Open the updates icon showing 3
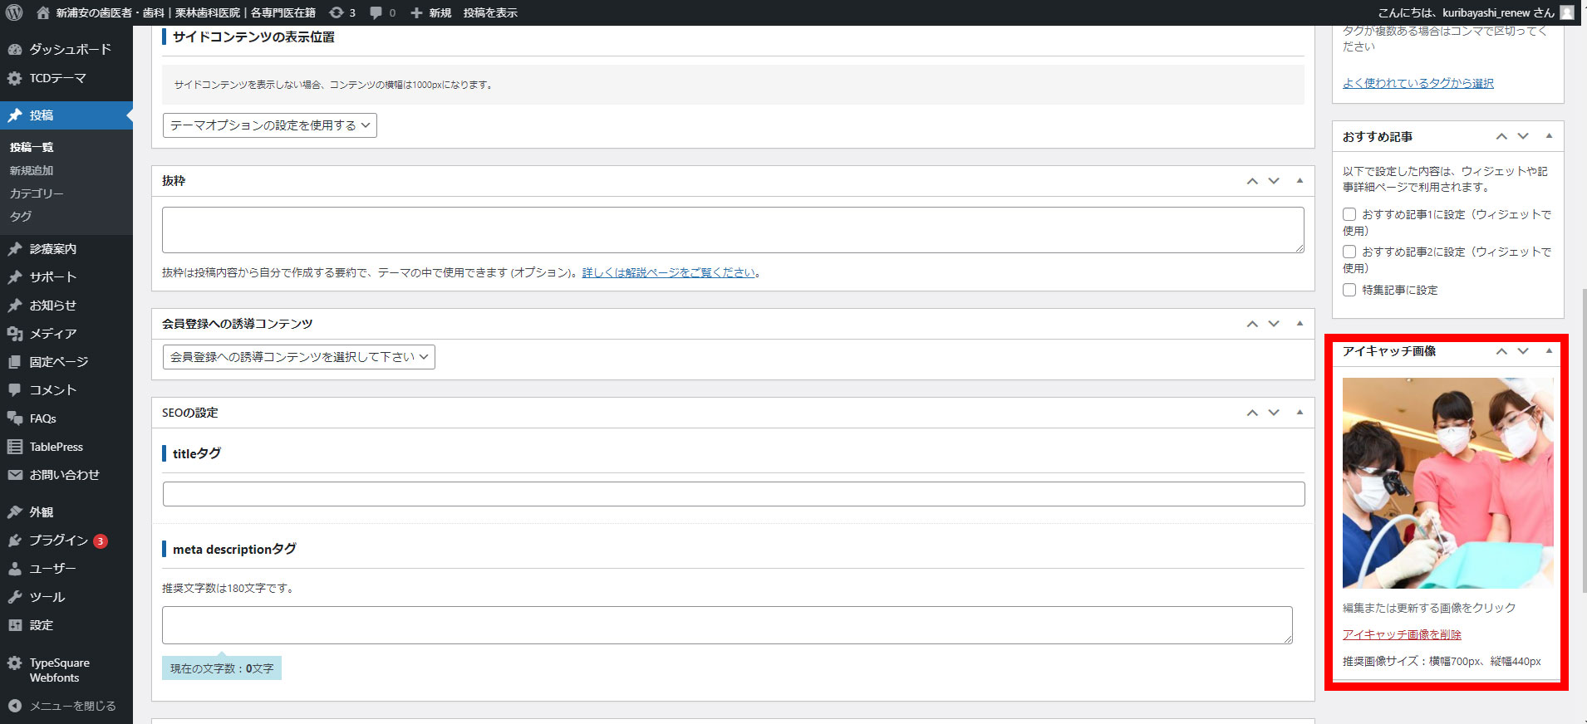Screen dimensions: 1587x724 [337, 12]
